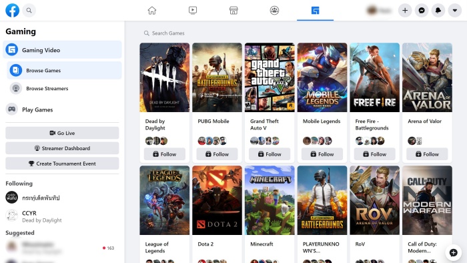Select the Gaming tab icon
The height and width of the screenshot is (263, 467).
[x=315, y=11]
